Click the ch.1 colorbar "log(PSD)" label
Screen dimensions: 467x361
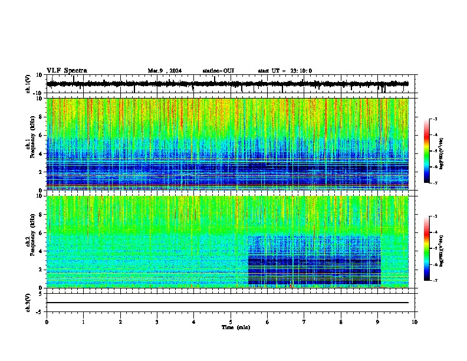[441, 154]
